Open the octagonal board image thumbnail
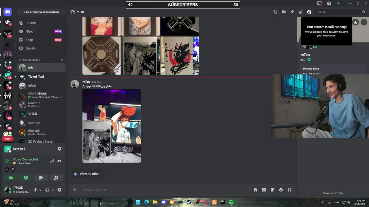This screenshot has width=369, height=207. pos(101,55)
